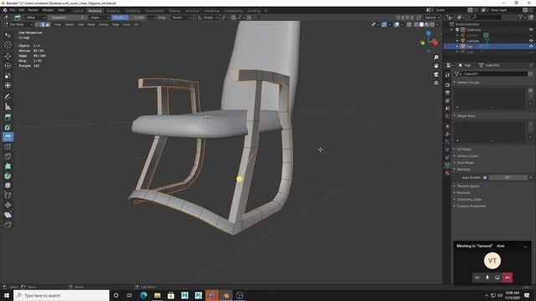536x301 pixels.
Task: Open the Options dropdown in the viewport header
Action: click(432, 18)
